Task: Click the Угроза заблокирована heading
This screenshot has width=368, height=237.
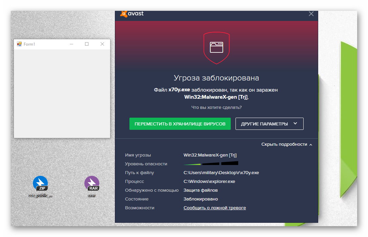Action: point(216,78)
